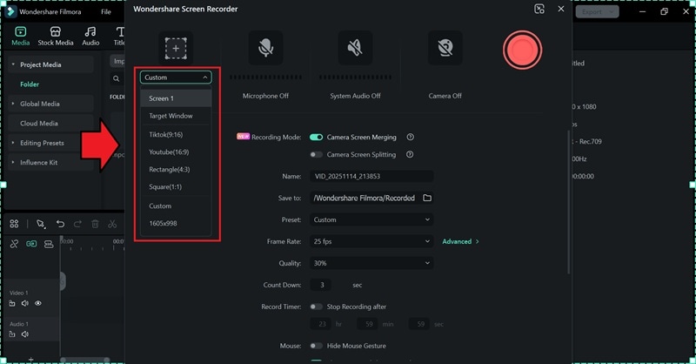
Task: Click the split scissors icon in timeline
Action: pos(112,224)
